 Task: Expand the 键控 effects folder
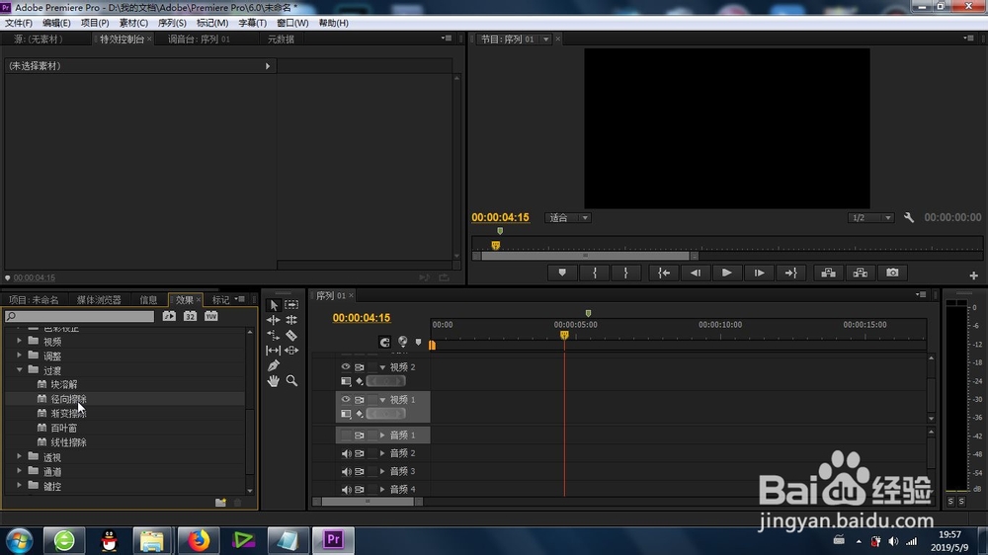point(20,486)
